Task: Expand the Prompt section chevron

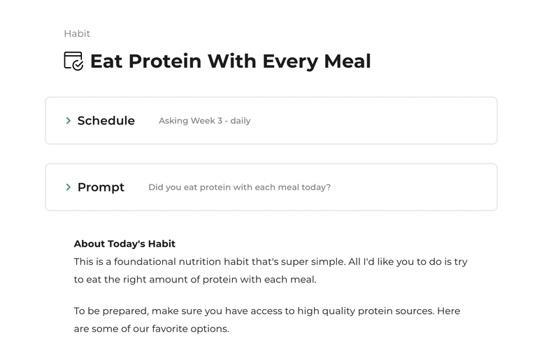Action: pos(69,187)
